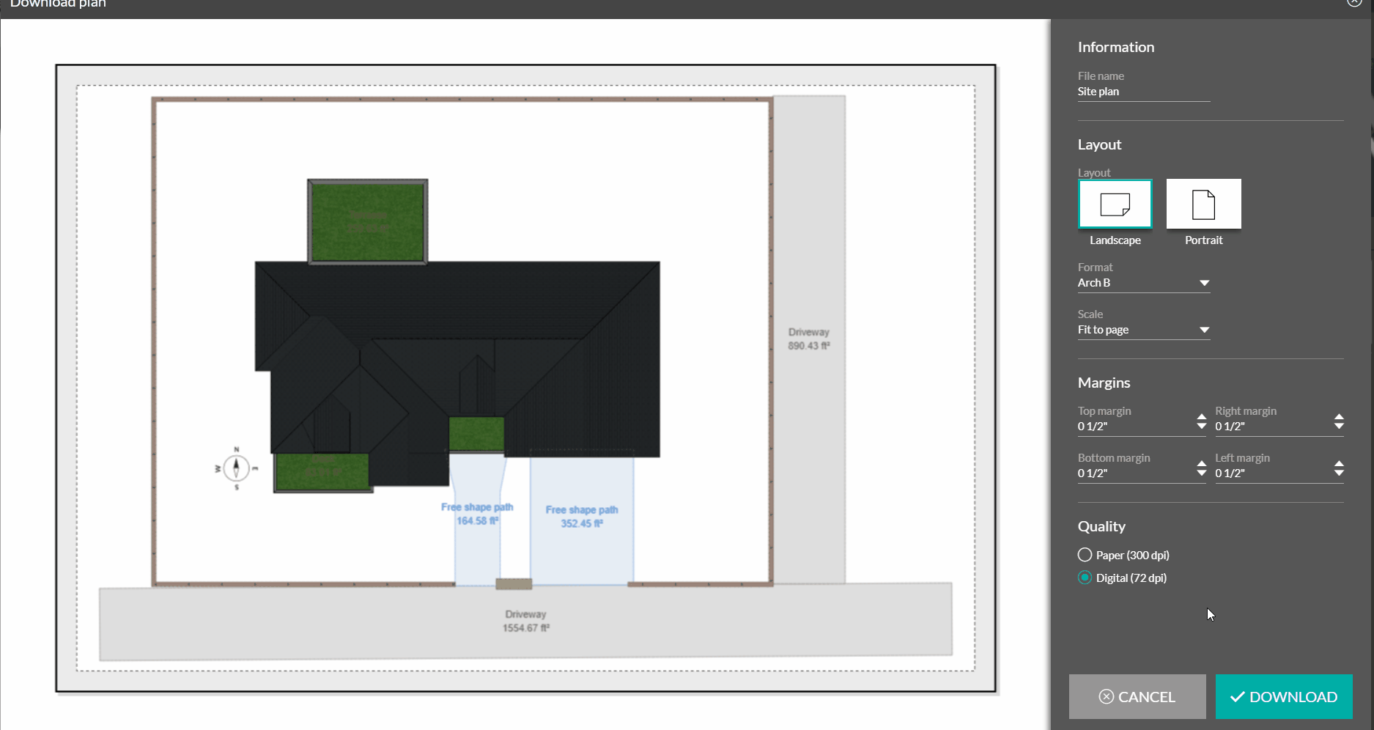The height and width of the screenshot is (730, 1374).
Task: Click the Free shape path 164.58 ft² label
Action: click(476, 514)
